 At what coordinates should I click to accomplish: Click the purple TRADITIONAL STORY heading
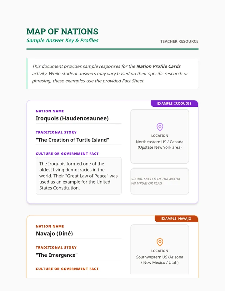pos(56,132)
